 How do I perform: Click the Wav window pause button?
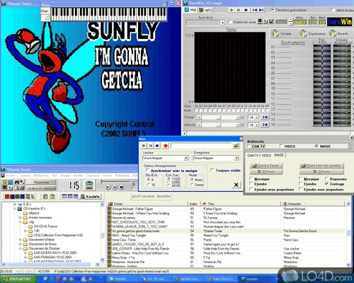[151, 146]
